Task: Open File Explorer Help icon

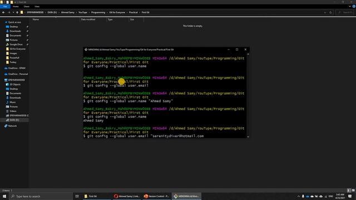Action: pos(354,7)
